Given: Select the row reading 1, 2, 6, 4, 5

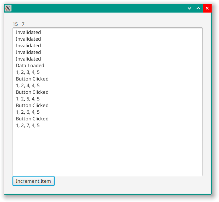Looking at the screenshot, I should (108, 112).
